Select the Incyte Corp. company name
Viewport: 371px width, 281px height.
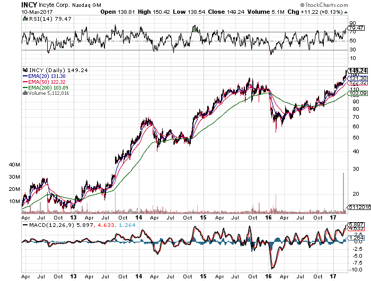pyautogui.click(x=54, y=5)
